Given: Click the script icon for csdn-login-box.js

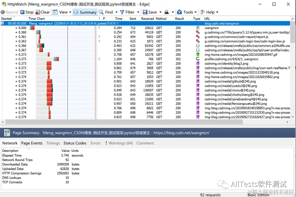Looking at the screenshot, I should tap(198, 41).
